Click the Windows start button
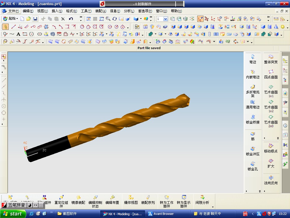The width and height of the screenshot is (290, 218). (x=12, y=214)
